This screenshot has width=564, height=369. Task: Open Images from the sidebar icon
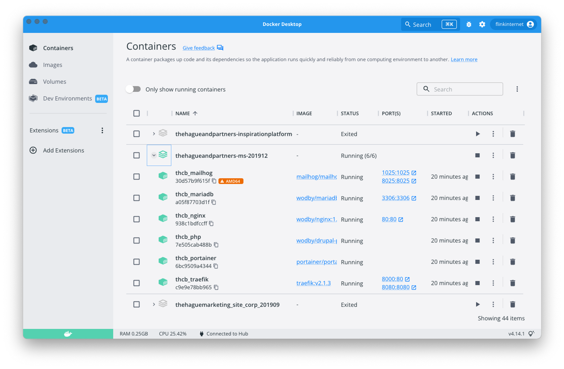(33, 65)
